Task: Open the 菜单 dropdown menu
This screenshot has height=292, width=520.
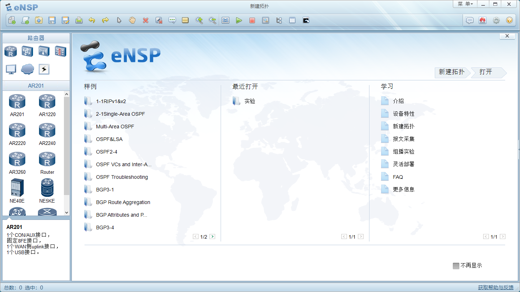Action: tap(465, 4)
